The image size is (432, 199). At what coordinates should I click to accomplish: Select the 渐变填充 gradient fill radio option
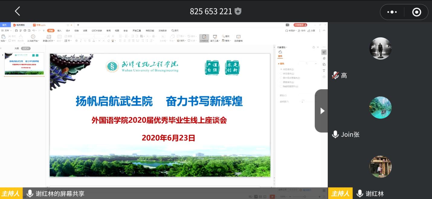pos(281,74)
